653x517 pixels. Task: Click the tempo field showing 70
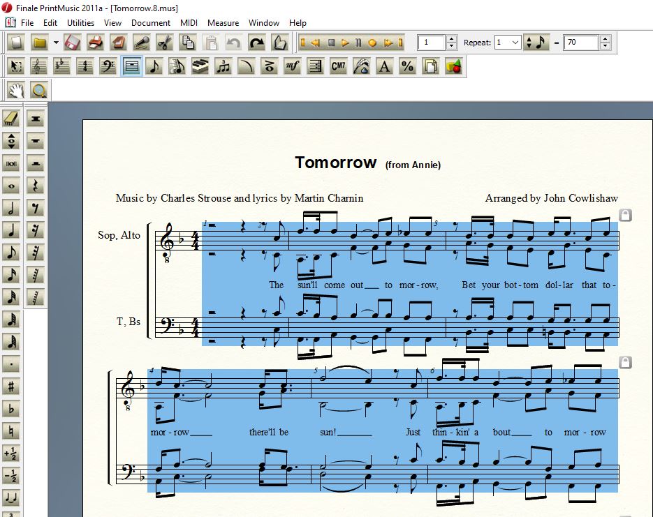581,43
